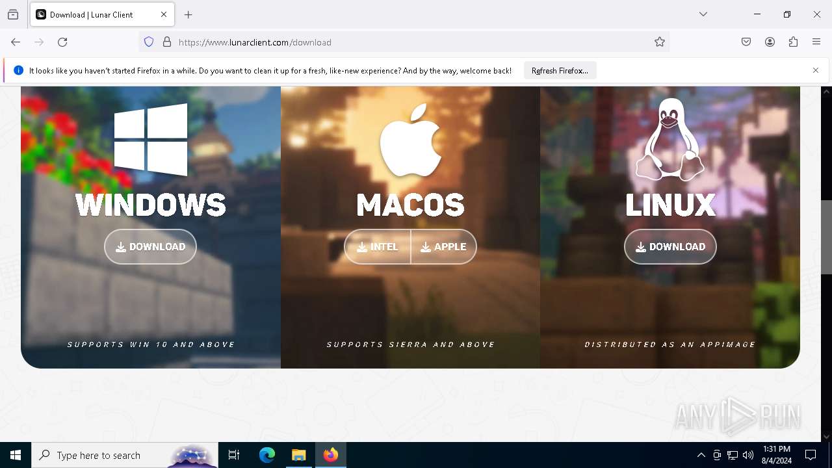Open File Explorer from the taskbar
The height and width of the screenshot is (468, 832).
[x=298, y=455]
